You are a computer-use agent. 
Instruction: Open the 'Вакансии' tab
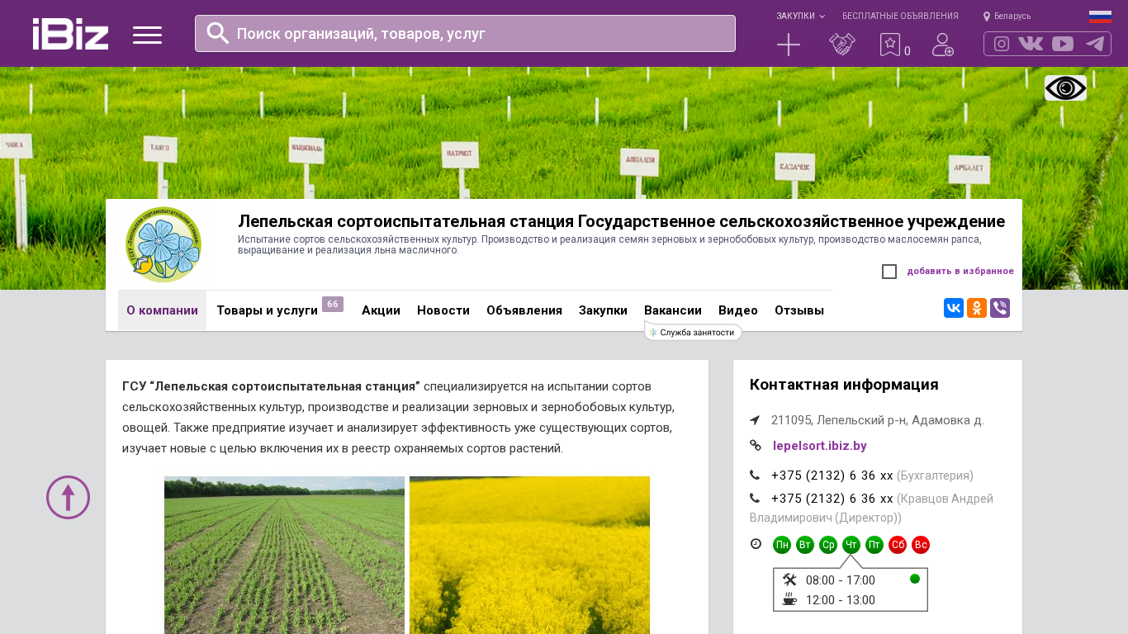[673, 310]
